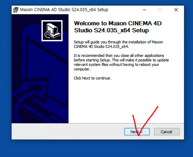Click the 'Setup will guide you' paragraph

[x=118, y=44]
